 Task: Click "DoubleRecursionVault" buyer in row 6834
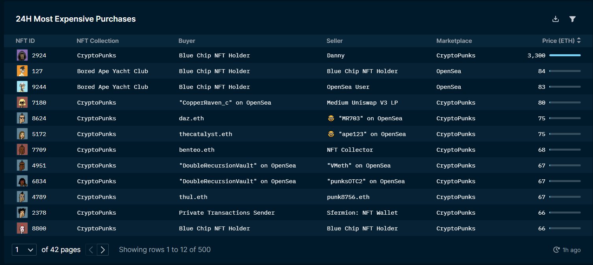pyautogui.click(x=237, y=181)
